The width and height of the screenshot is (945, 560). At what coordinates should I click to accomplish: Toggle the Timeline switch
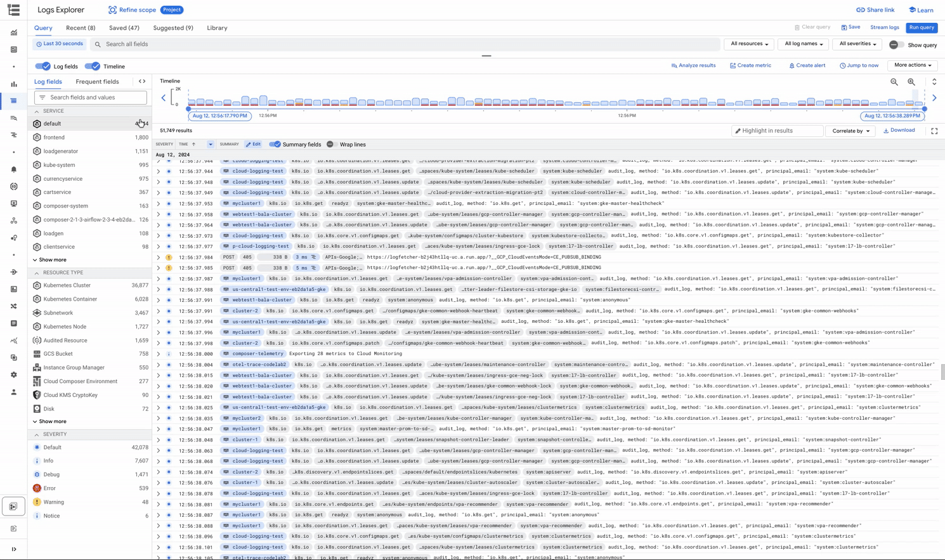[92, 66]
